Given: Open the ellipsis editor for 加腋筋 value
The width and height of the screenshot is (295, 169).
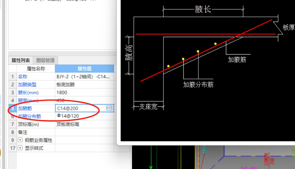Looking at the screenshot, I should coord(109,108).
